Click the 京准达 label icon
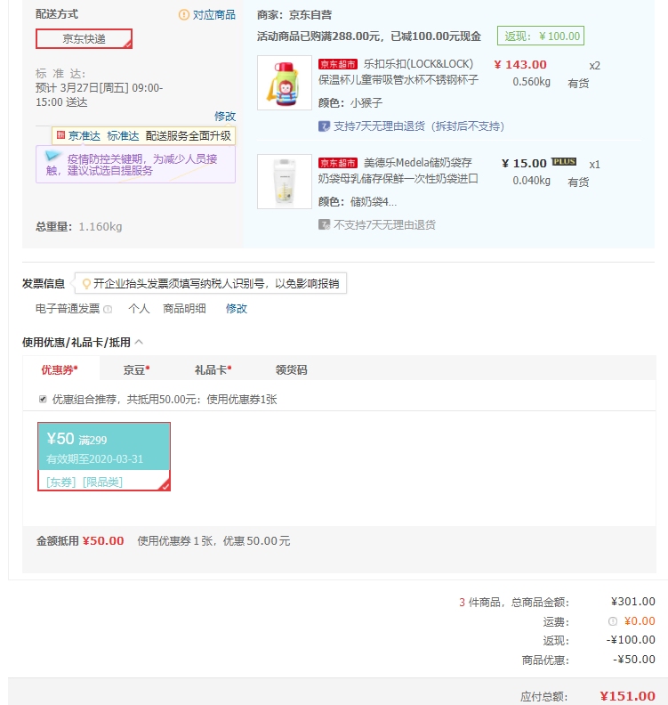 (60, 135)
